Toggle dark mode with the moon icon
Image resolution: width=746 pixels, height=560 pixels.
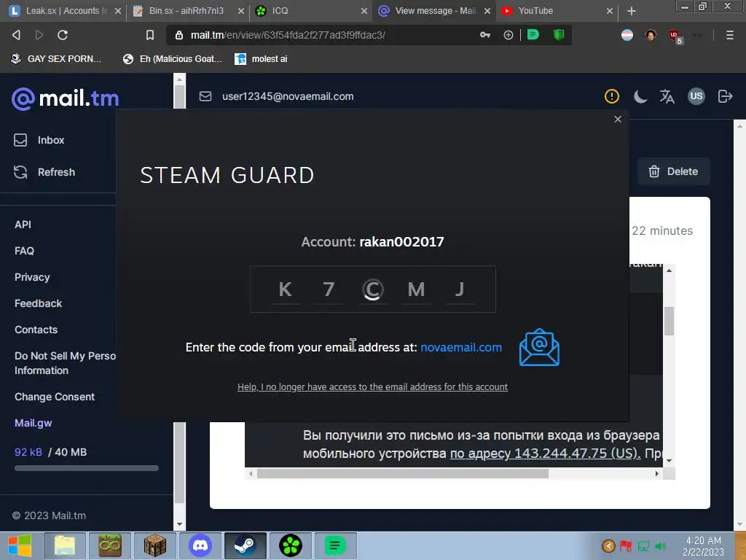640,97
